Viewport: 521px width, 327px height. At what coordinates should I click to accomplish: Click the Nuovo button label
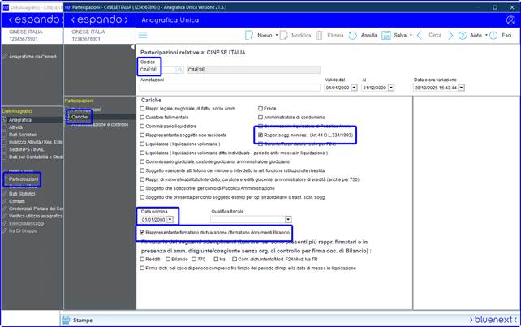coord(265,35)
